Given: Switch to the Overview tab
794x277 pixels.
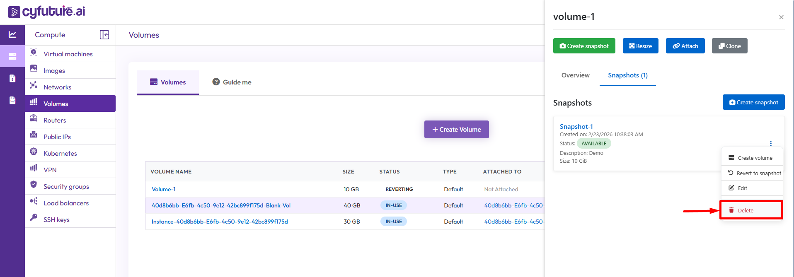Looking at the screenshot, I should coord(575,75).
